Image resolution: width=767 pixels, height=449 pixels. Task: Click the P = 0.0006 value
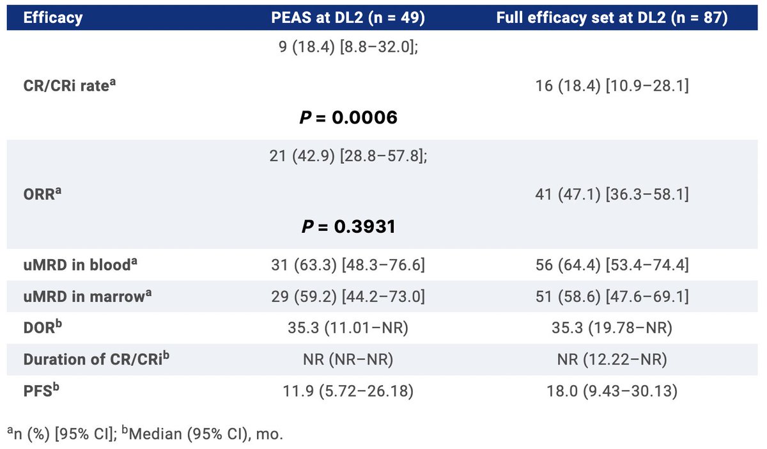point(348,117)
